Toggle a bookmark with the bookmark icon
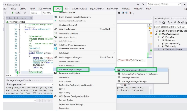This screenshot has width=190, height=111. tap(119, 13)
